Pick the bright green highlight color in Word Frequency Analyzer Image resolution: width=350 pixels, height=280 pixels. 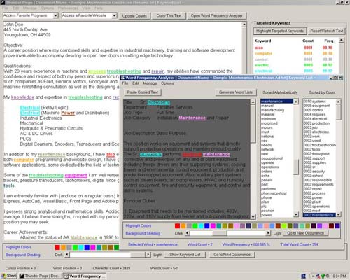195,225
